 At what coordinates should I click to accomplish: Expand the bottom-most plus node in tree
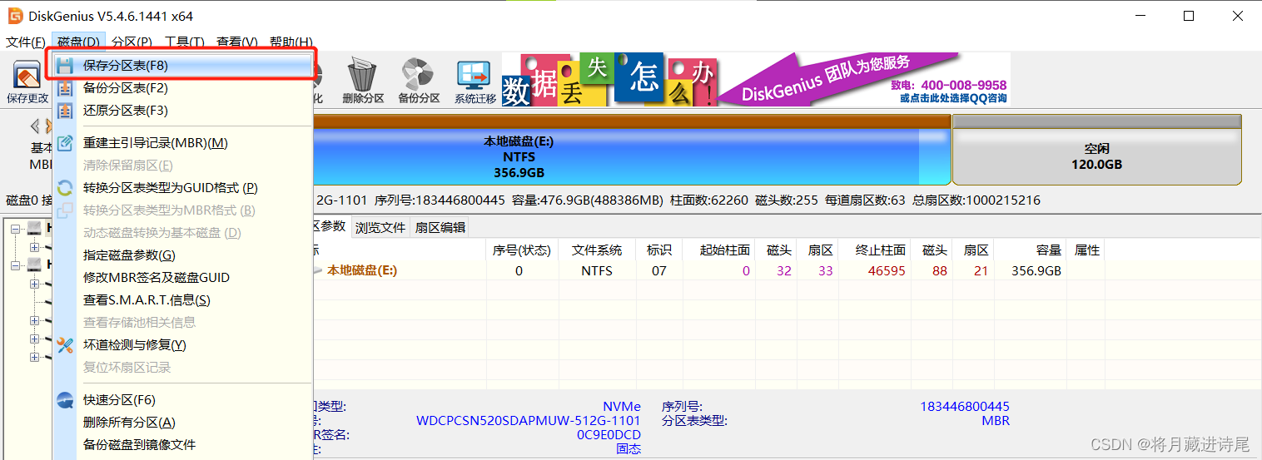pyautogui.click(x=34, y=357)
